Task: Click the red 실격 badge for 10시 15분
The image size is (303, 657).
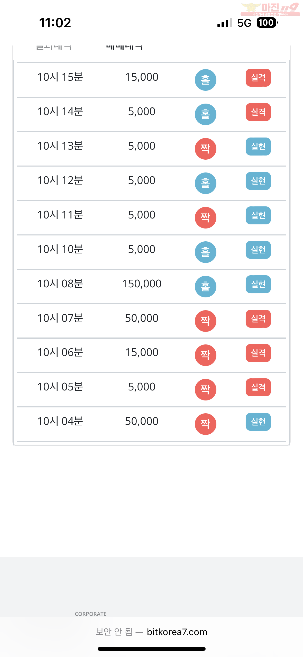Action: point(258,78)
